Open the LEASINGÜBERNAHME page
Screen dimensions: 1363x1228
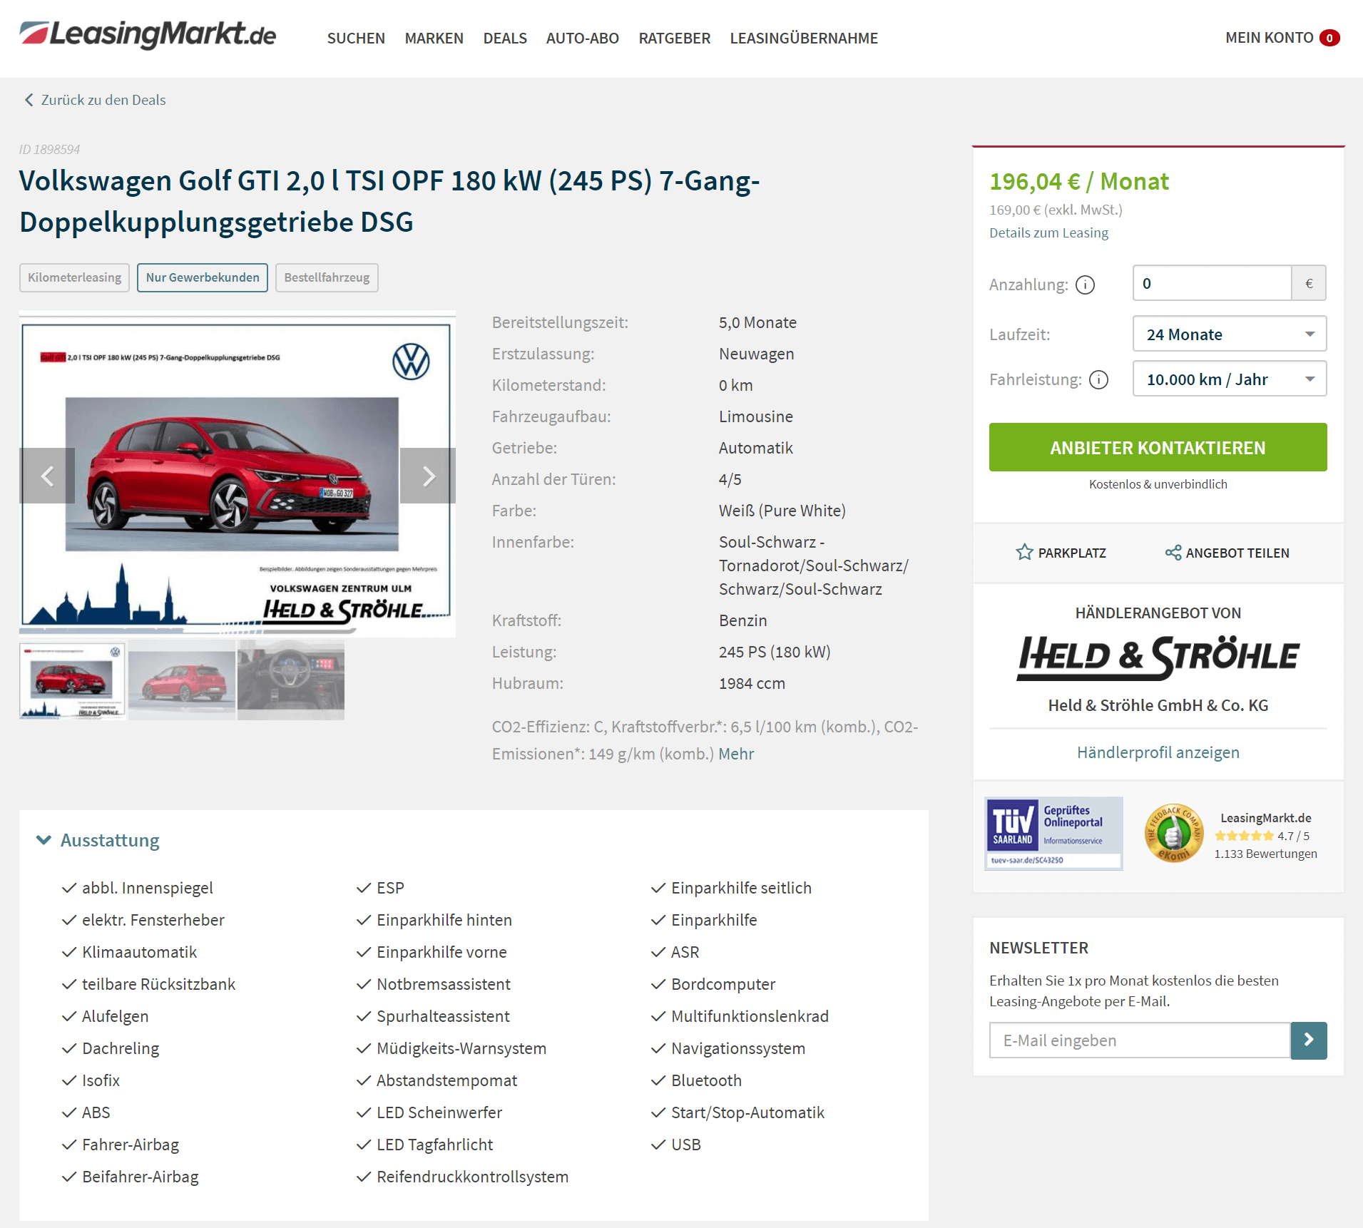[x=804, y=38]
